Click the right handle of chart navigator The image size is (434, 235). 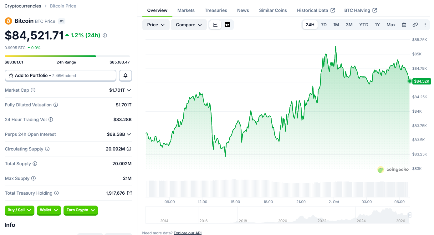[x=410, y=215]
